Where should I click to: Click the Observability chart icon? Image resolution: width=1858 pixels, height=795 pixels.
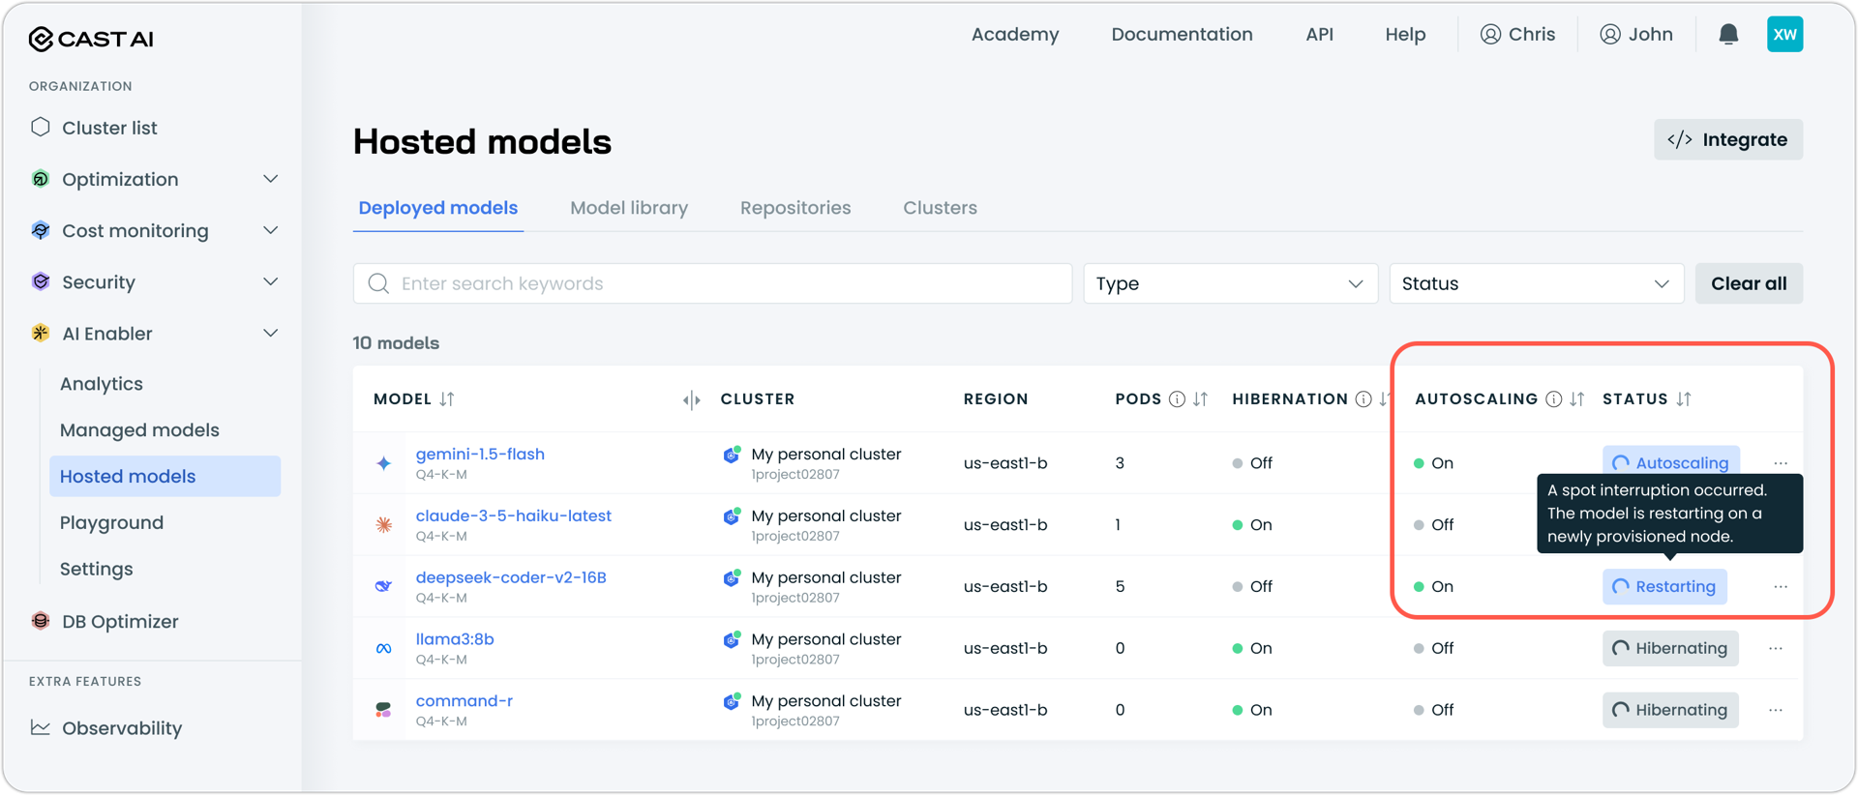(41, 727)
